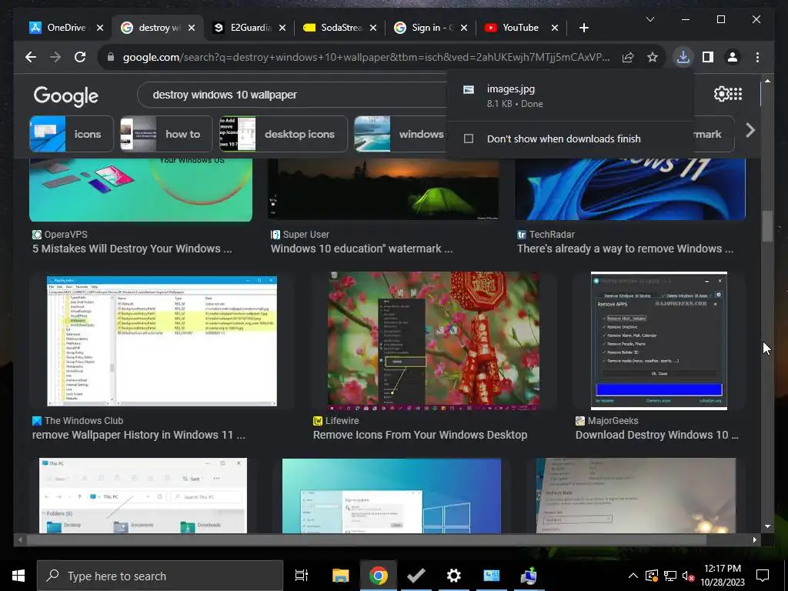Open the tab search chevron
The width and height of the screenshot is (788, 591).
coord(649,19)
